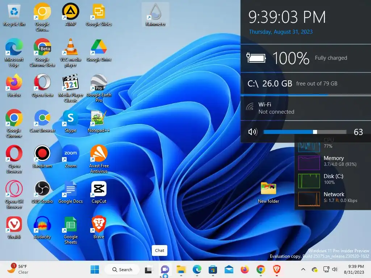Open the Google Slides shortcut
Image resolution: width=371 pixels, height=278 pixels.
point(99,15)
